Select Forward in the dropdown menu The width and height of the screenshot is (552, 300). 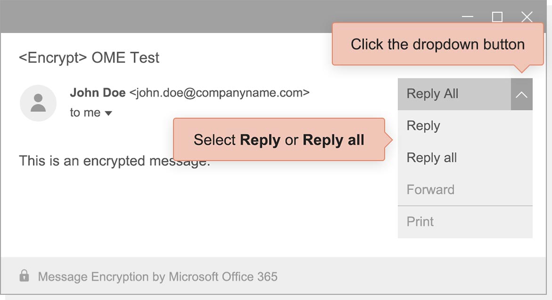[x=430, y=190]
